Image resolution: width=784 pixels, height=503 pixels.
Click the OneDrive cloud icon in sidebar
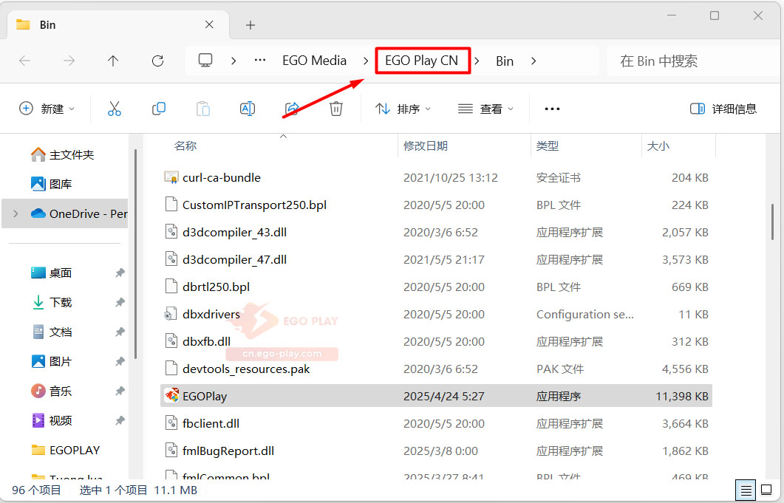[38, 213]
